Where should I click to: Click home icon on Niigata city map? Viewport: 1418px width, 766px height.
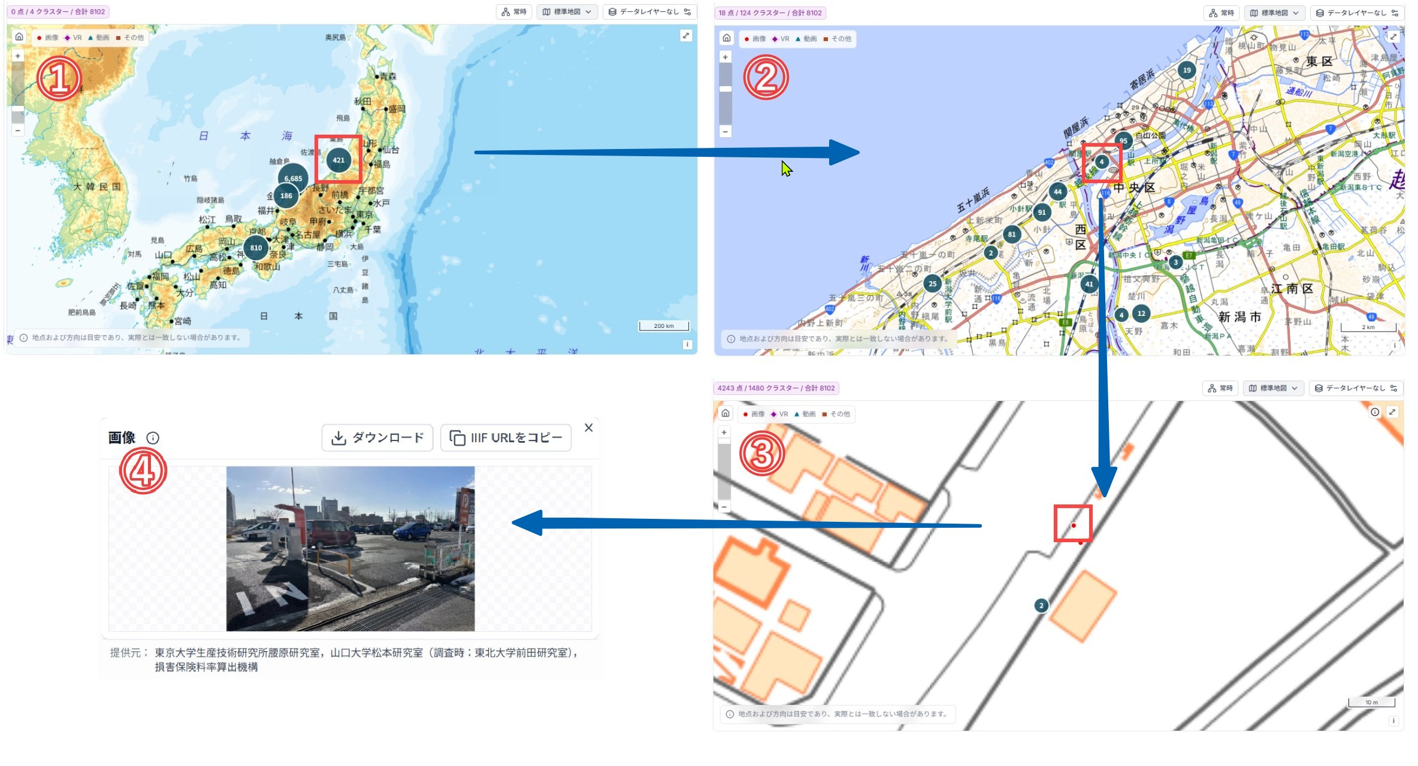[727, 38]
